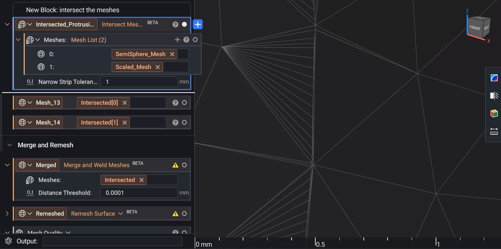Click the warning icon on Remeshed block

tap(175, 214)
